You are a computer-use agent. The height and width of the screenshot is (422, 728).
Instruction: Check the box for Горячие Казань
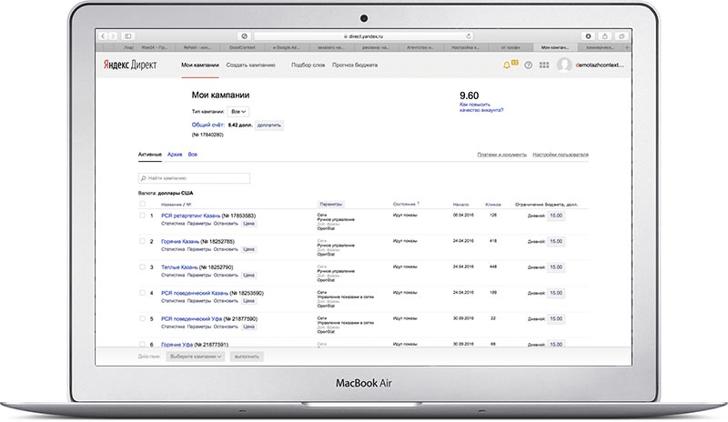(x=142, y=241)
